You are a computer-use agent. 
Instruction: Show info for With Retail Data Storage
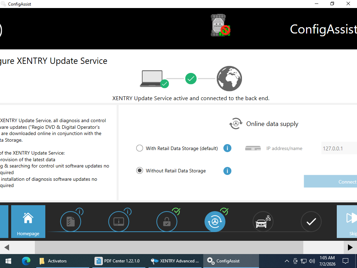pyautogui.click(x=227, y=148)
